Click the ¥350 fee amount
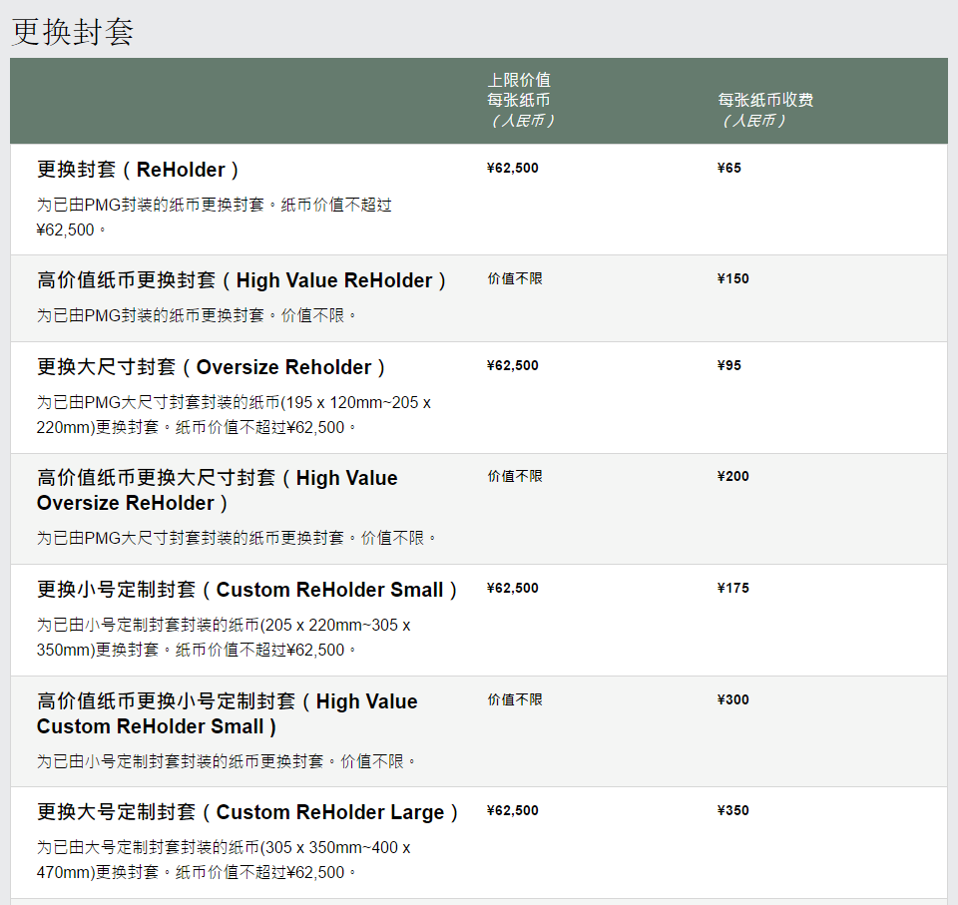Viewport: 958px width, 905px height. (x=732, y=811)
